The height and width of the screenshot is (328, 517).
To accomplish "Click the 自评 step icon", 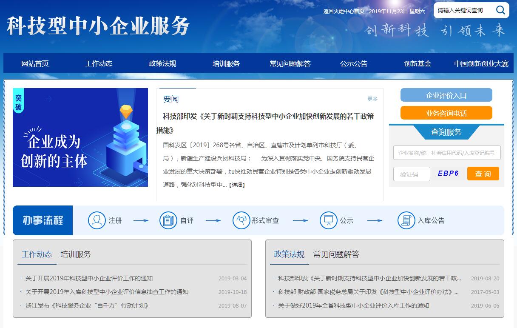I will [168, 220].
